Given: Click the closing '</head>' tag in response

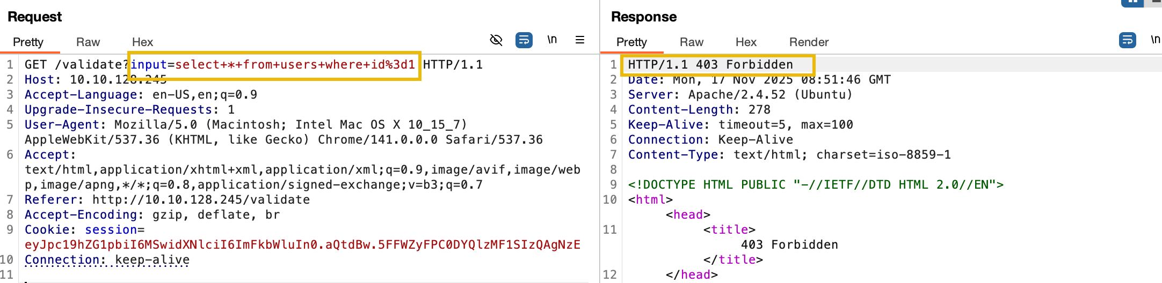Looking at the screenshot, I should click(692, 274).
